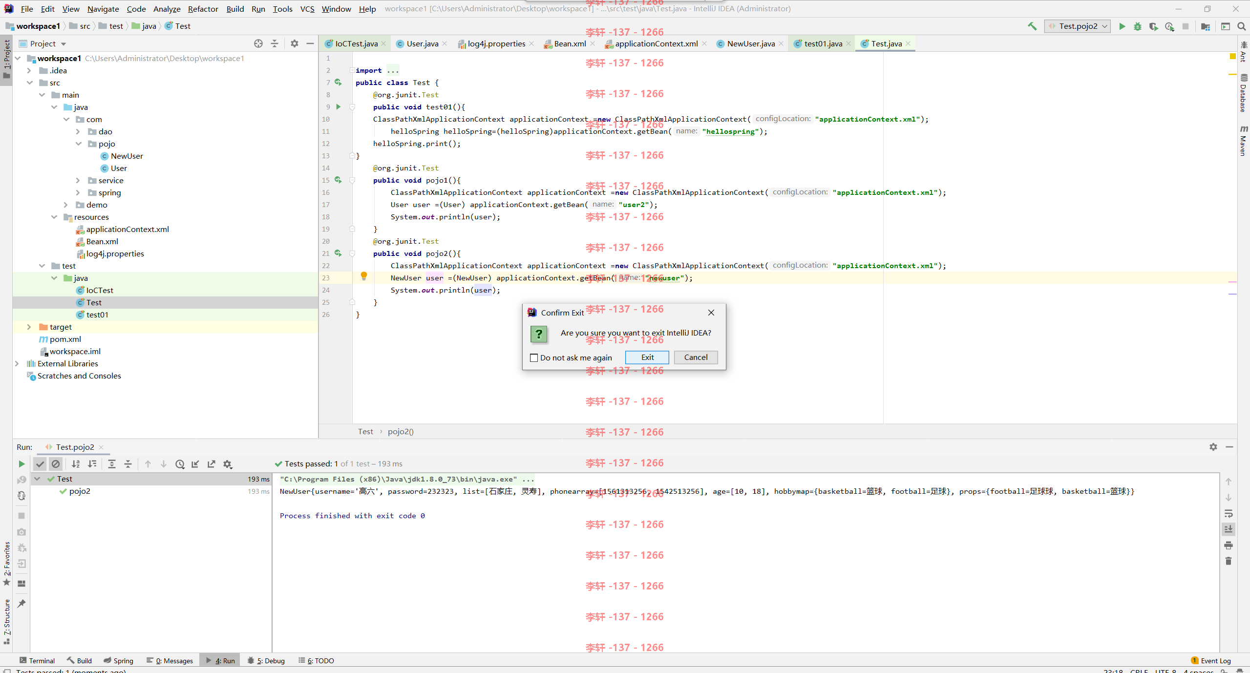Image resolution: width=1250 pixels, height=673 pixels.
Task: Run the Test.pojo2 configuration from top toolbar
Action: tap(1122, 26)
